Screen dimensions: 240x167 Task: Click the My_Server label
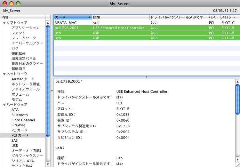pyautogui.click(x=12, y=11)
